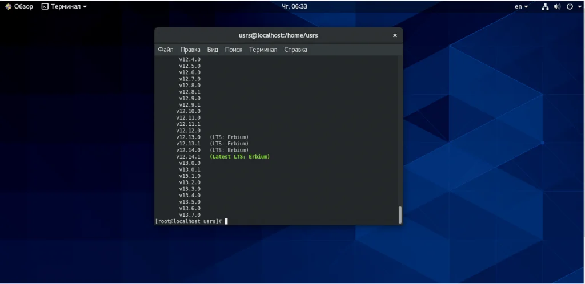This screenshot has height=284, width=585.
Task: Click version v12.8.0
Action: (190, 86)
